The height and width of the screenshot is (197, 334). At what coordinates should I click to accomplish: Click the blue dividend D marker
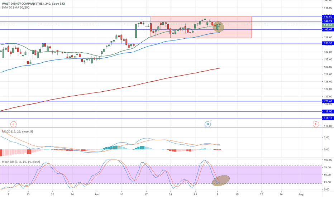pos(208,124)
